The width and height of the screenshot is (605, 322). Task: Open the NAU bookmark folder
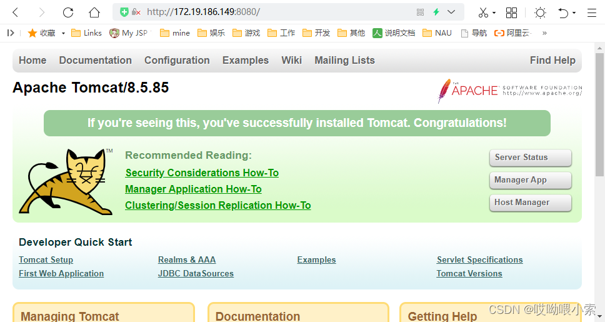click(437, 33)
